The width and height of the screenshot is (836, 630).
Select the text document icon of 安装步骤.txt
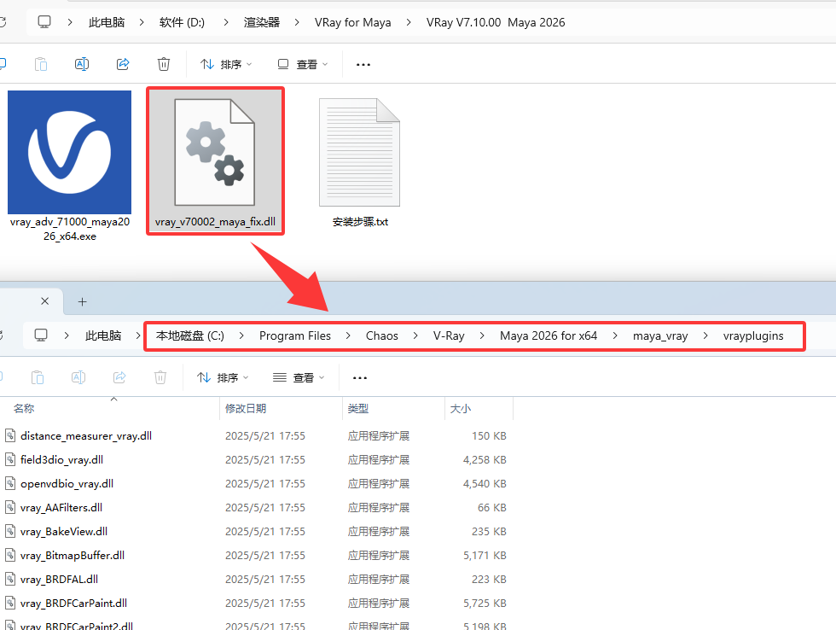coord(360,152)
